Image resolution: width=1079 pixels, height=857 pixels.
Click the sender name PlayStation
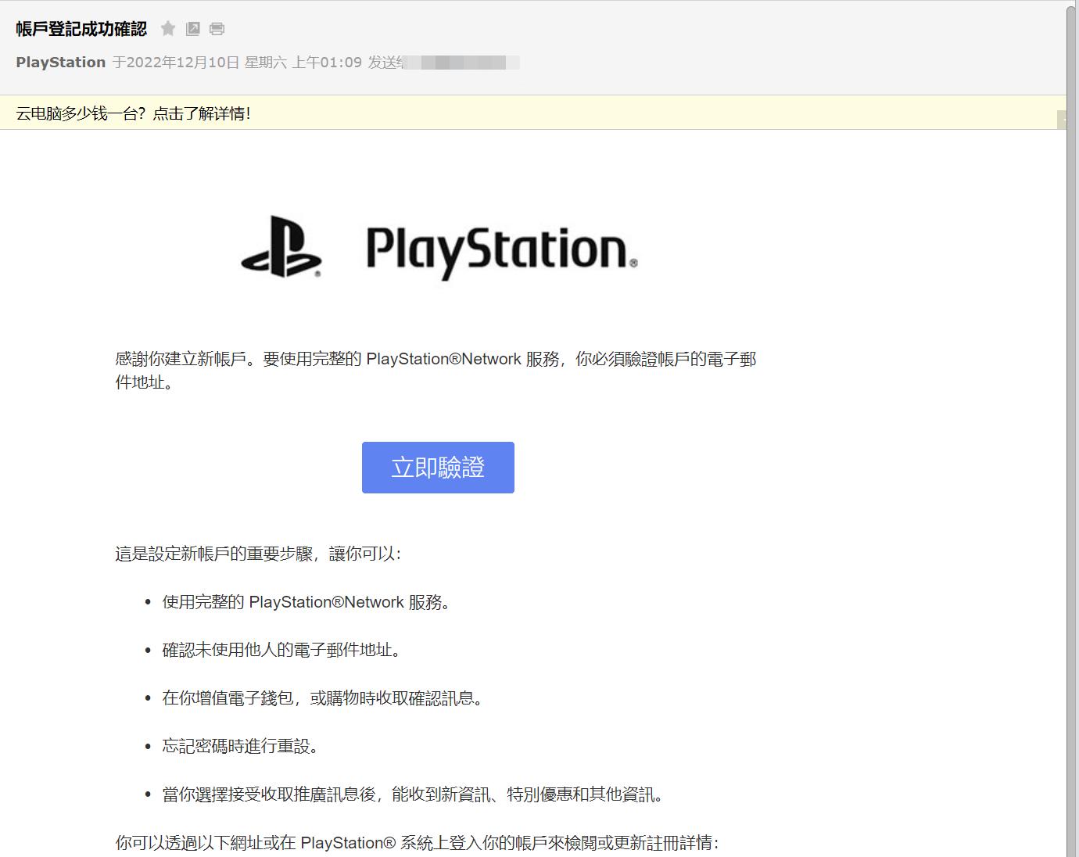[60, 62]
